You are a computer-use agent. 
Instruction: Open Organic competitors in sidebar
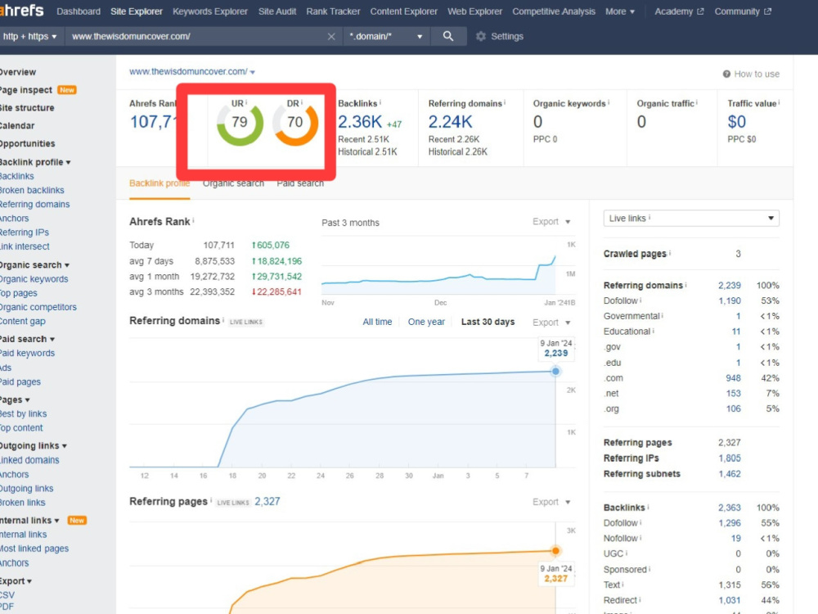[38, 308]
